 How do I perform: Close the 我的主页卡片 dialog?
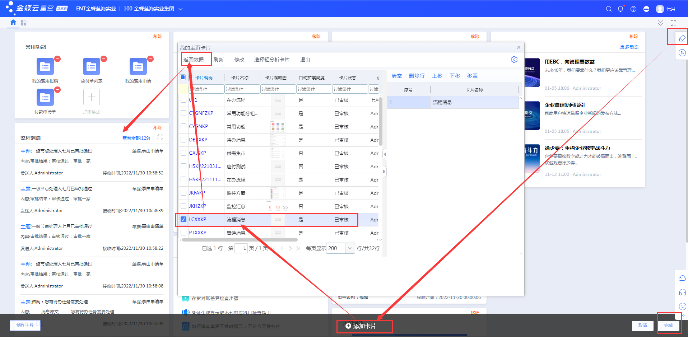click(519, 47)
